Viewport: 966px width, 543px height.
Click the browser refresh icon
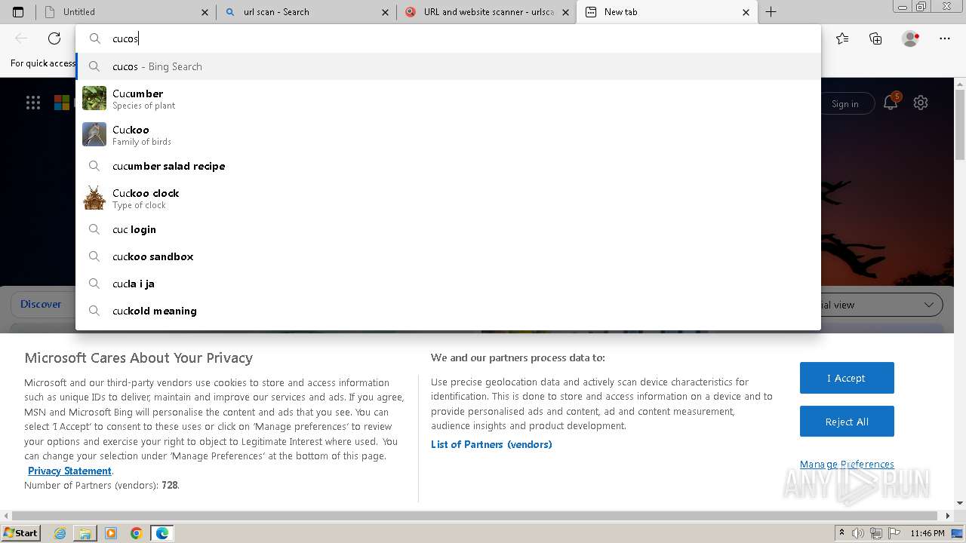tap(54, 38)
